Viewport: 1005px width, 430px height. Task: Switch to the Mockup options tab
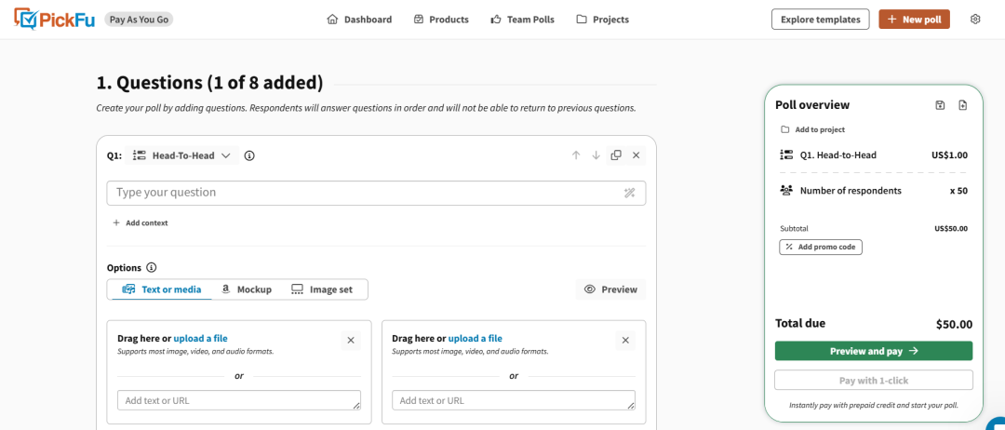(x=247, y=289)
